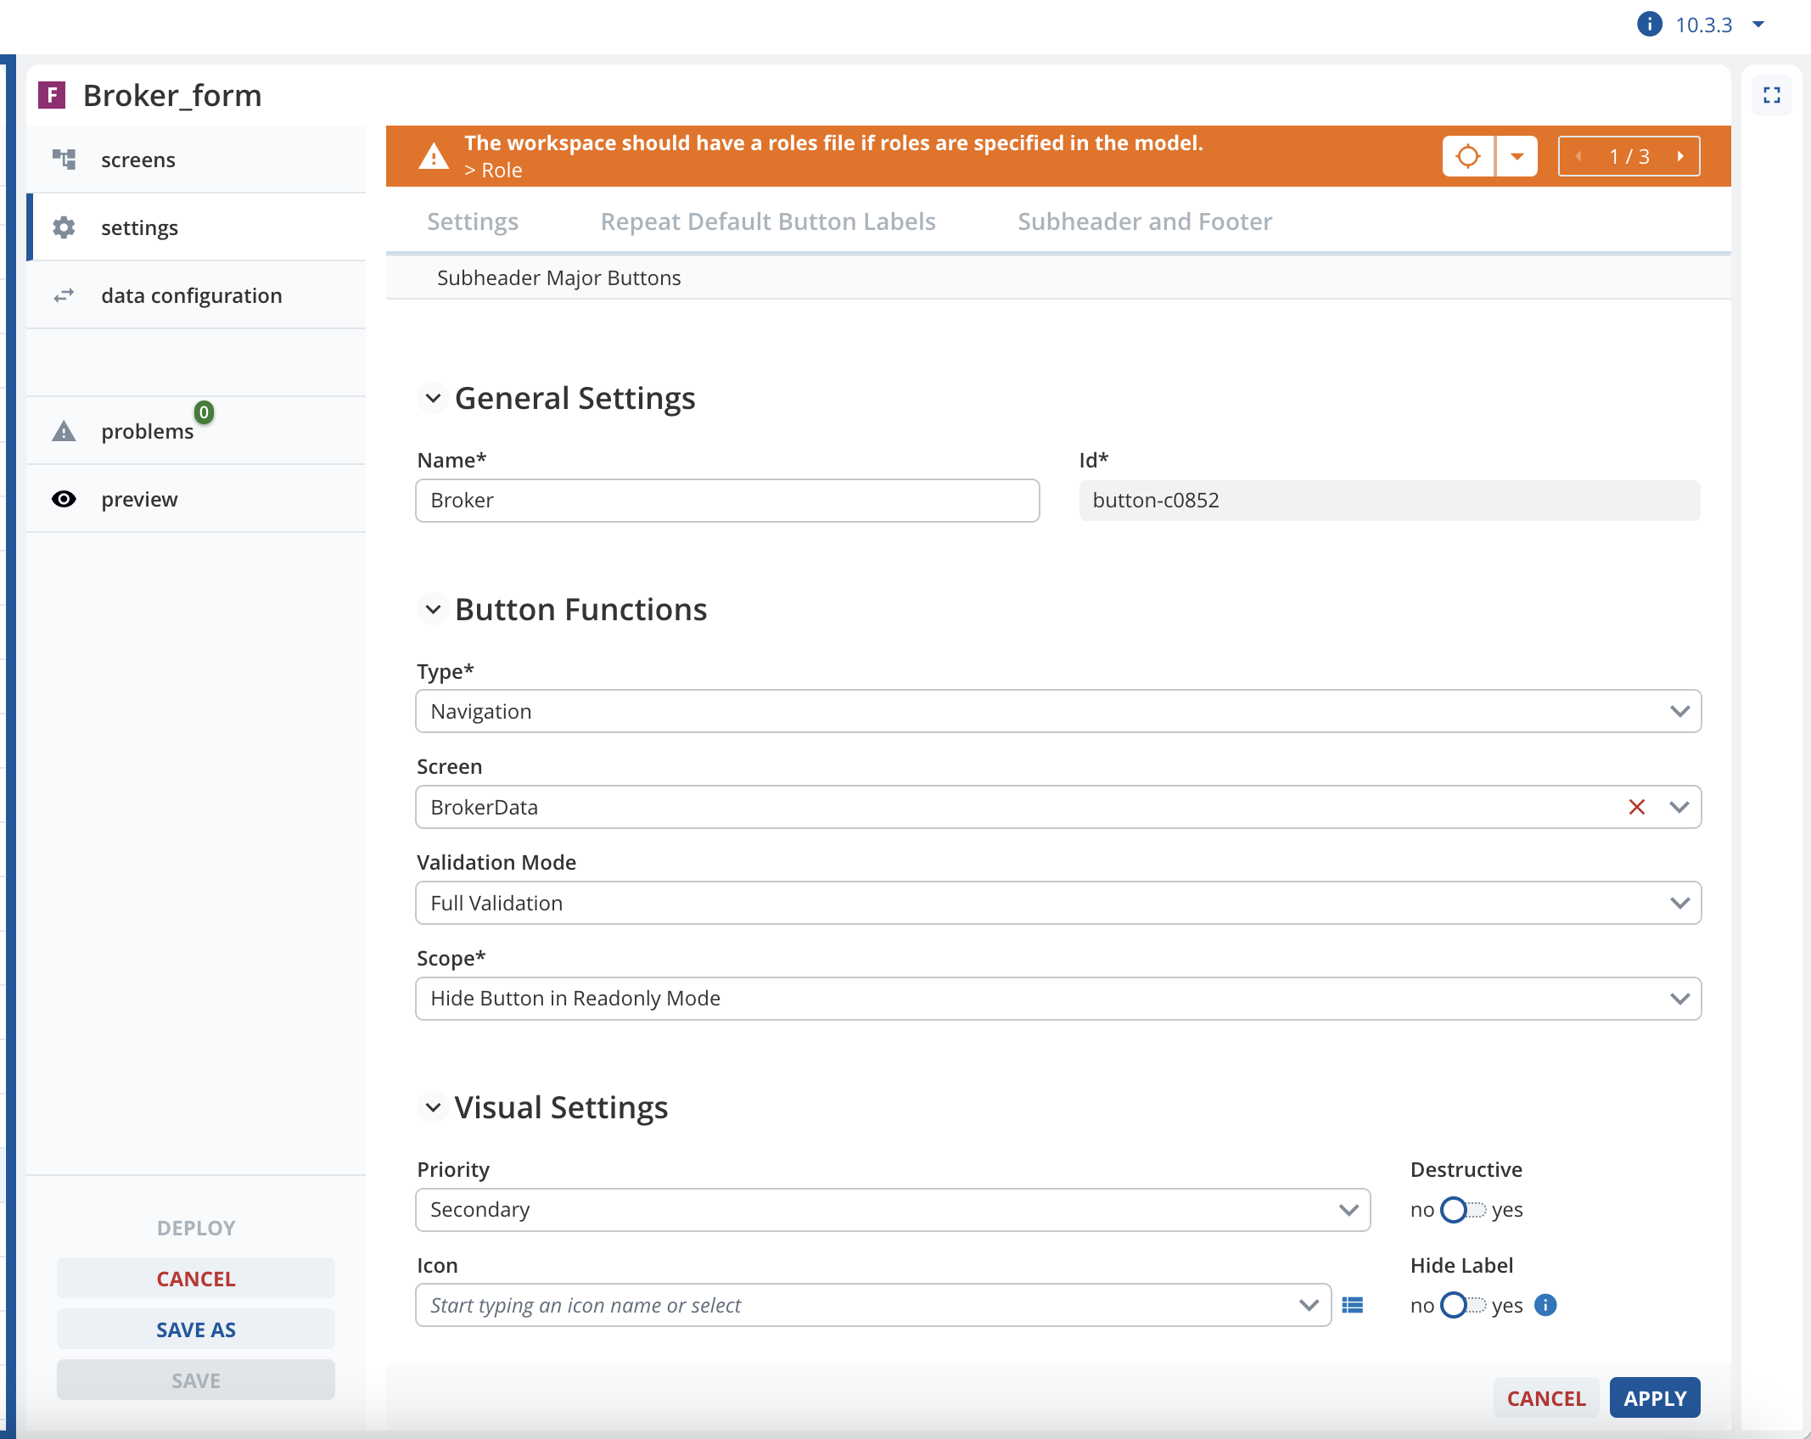Switch to Repeat Default Button Labels tab

[768, 221]
